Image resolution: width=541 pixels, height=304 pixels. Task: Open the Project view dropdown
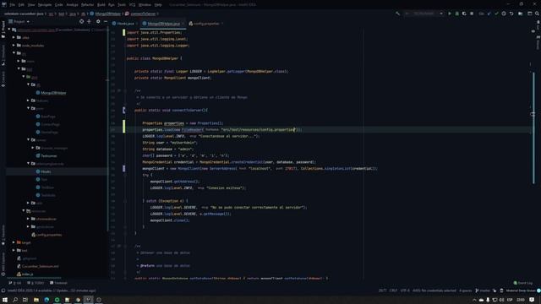coord(19,21)
